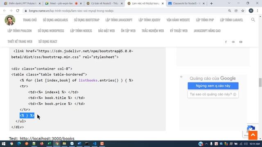Open Excel from taskbar
Image resolution: width=262 pixels, height=147 pixels.
tap(49, 144)
